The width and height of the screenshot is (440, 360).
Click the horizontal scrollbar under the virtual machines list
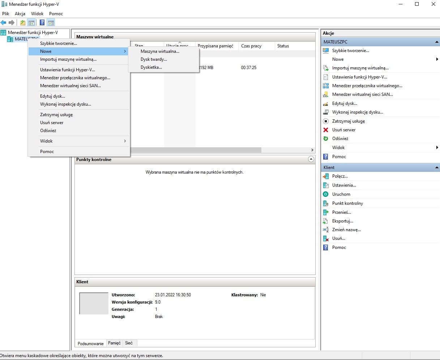[195, 150]
